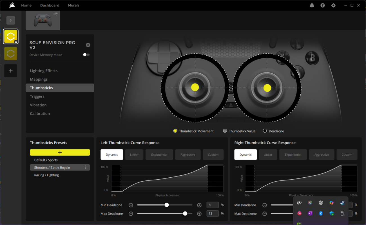Set right thumbstick curve to Exponential
This screenshot has width=366, height=225.
point(293,155)
